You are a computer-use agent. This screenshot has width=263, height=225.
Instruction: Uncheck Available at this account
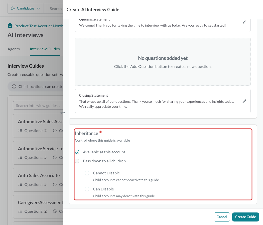click(x=77, y=152)
